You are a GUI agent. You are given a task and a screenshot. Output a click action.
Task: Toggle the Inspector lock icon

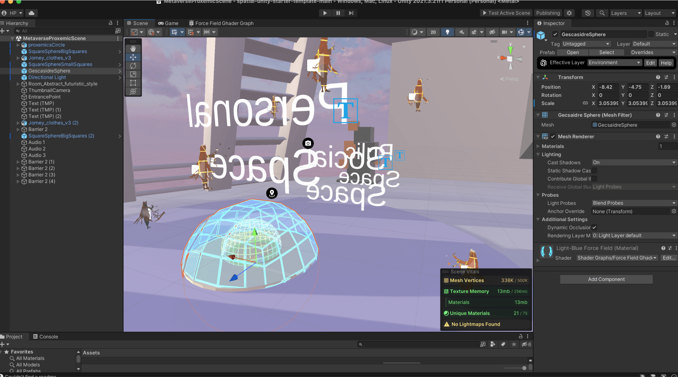click(x=667, y=23)
